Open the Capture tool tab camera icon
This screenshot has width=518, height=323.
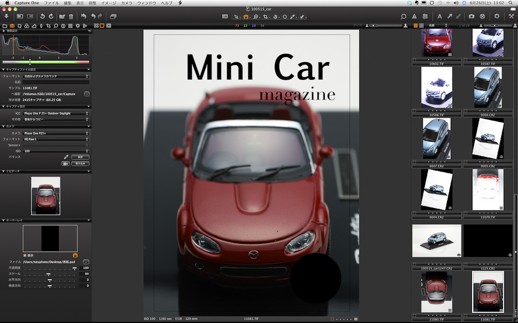12,25
